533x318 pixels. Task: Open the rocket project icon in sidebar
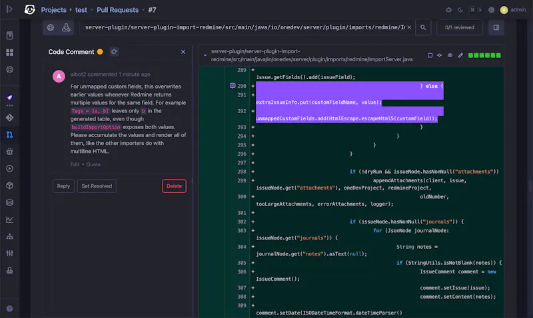tap(9, 98)
